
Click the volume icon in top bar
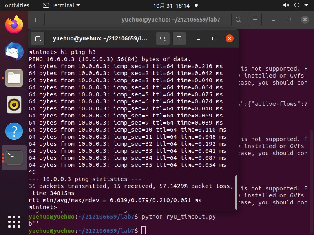[x=286, y=5]
